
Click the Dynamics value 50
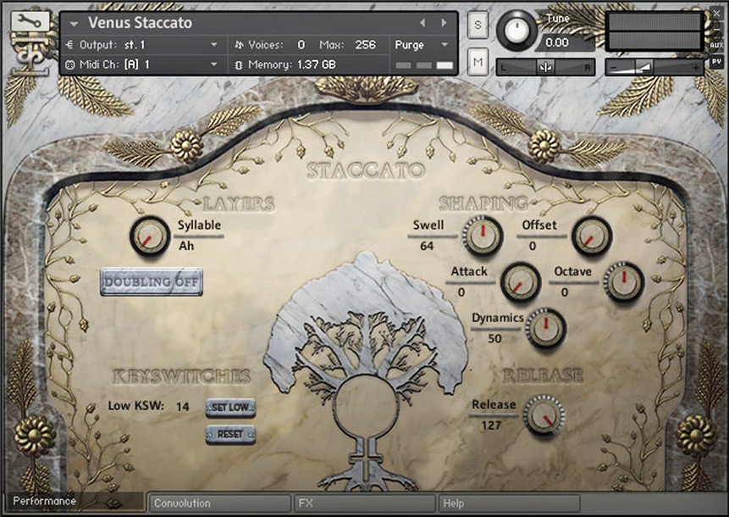click(x=494, y=338)
